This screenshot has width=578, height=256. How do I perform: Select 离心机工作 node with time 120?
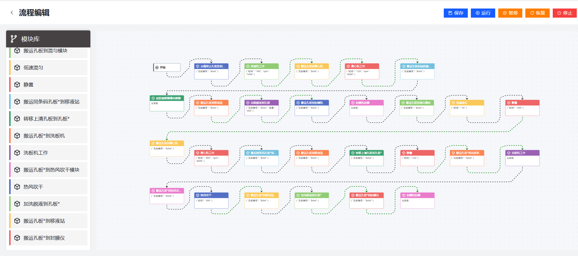pos(362,71)
